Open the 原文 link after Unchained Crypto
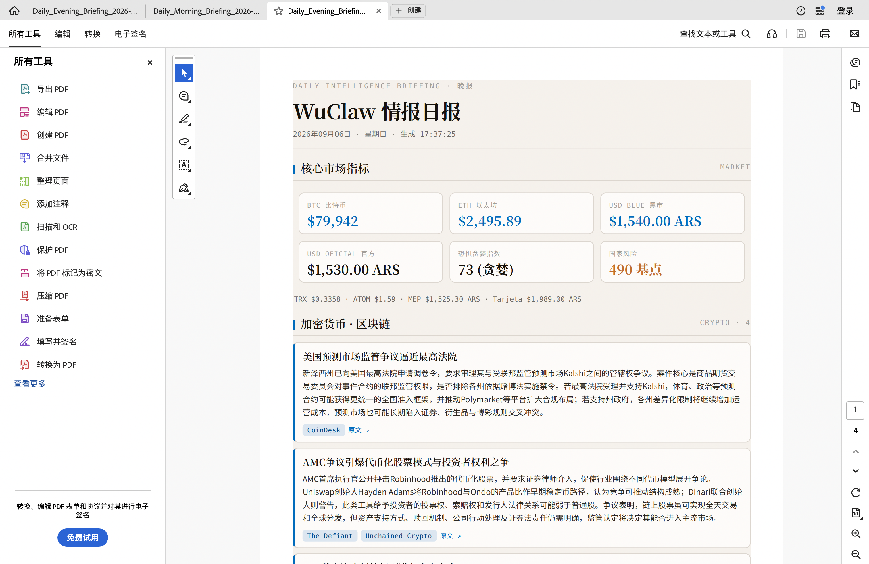Image resolution: width=869 pixels, height=564 pixels. pos(450,536)
